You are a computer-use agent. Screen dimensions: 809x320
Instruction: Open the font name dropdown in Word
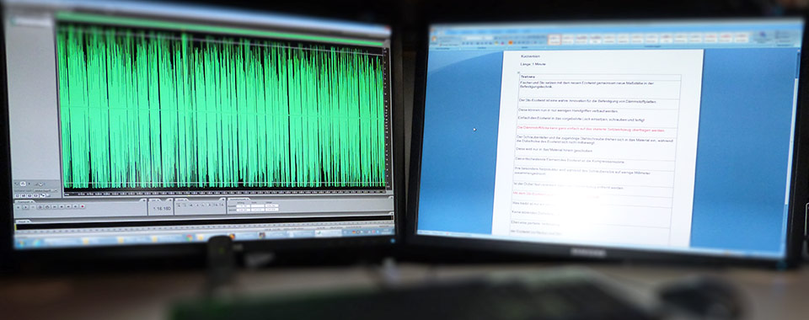[474, 38]
